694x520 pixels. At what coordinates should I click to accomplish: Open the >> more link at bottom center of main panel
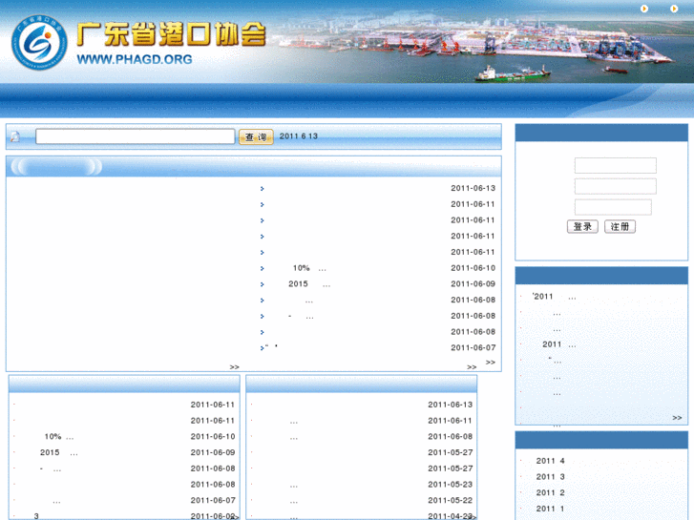pos(234,366)
